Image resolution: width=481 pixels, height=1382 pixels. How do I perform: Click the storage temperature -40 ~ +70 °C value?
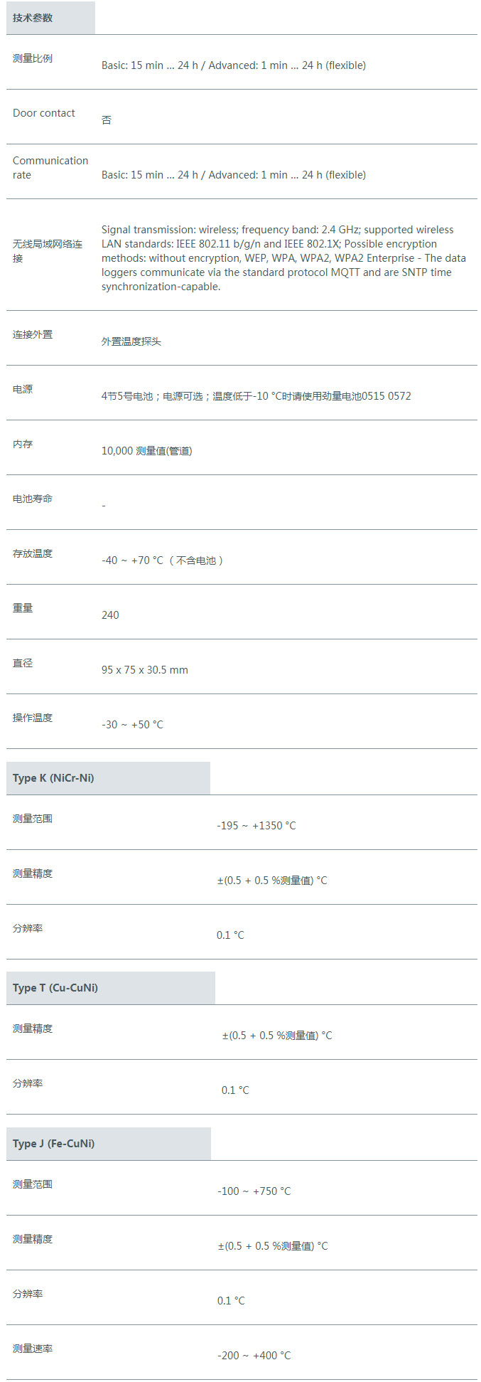point(163,560)
